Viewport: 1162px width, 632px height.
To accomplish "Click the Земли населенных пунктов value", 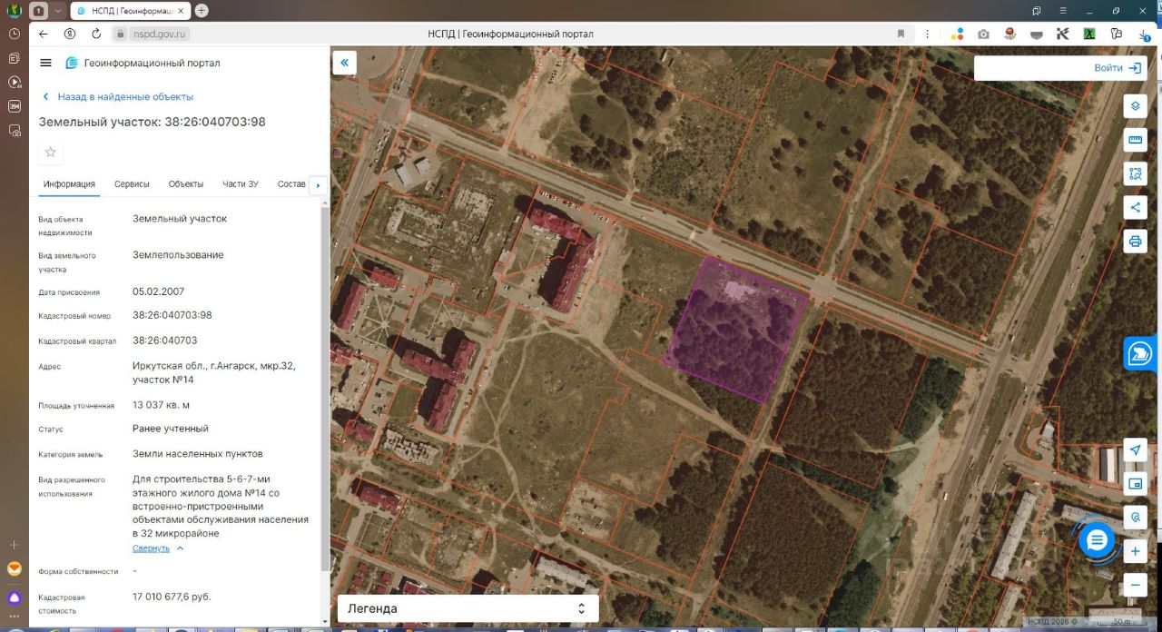I will coord(198,454).
